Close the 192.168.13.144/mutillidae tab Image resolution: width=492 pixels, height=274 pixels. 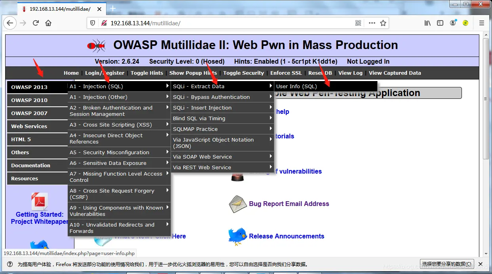point(99,9)
